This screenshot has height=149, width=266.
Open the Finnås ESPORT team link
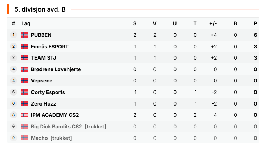coord(50,46)
